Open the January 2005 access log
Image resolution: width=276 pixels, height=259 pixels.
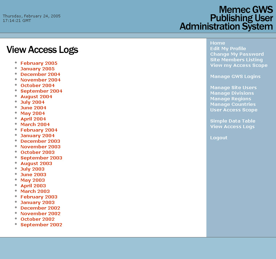click(38, 69)
